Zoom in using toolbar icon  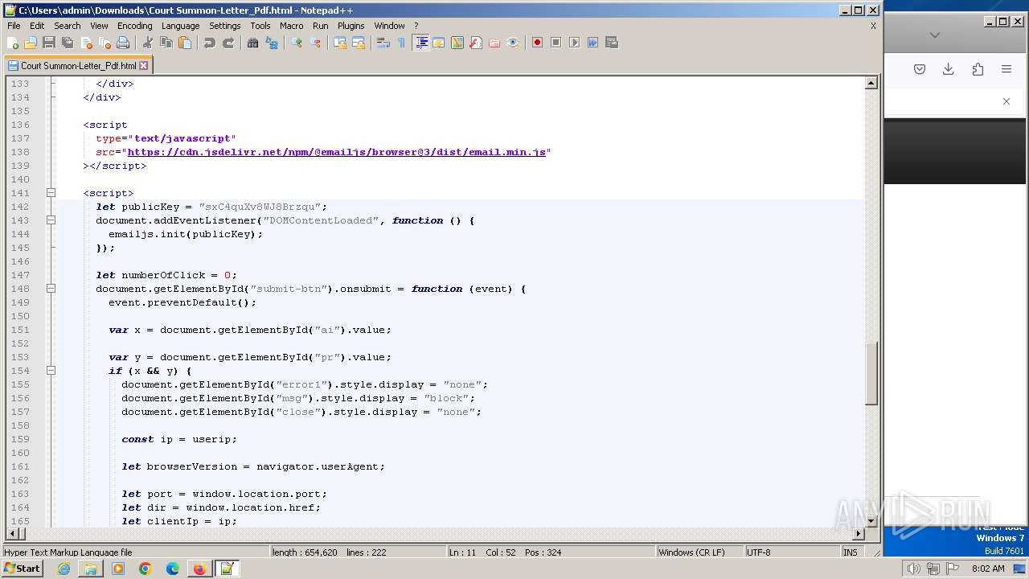click(x=296, y=43)
